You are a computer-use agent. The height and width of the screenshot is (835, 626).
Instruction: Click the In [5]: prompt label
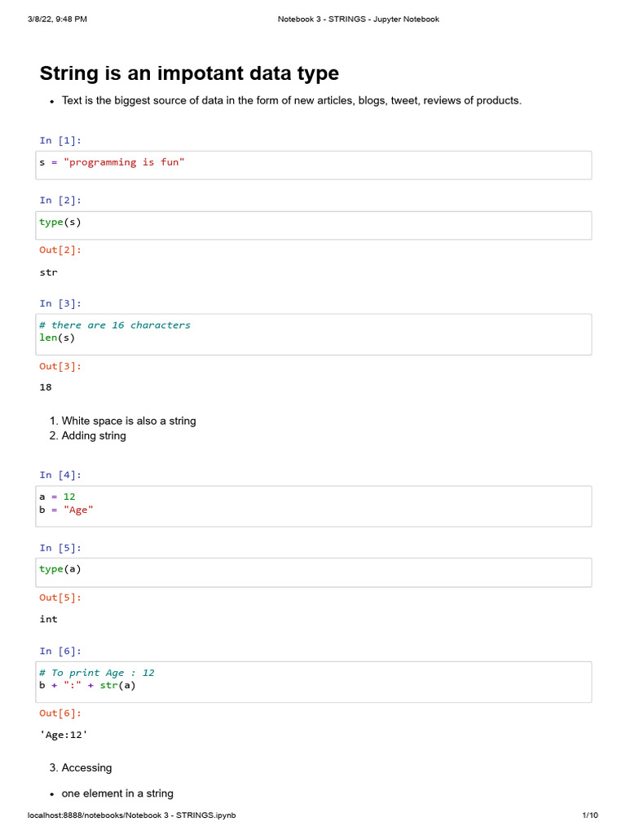(x=60, y=548)
